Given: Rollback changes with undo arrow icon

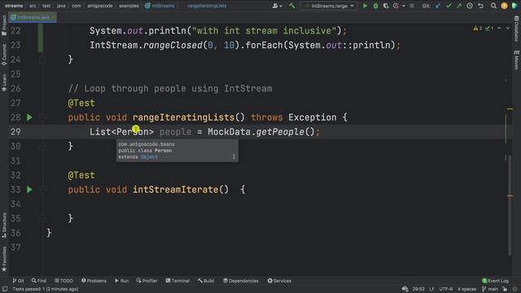Looking at the screenshot, I should 480,6.
